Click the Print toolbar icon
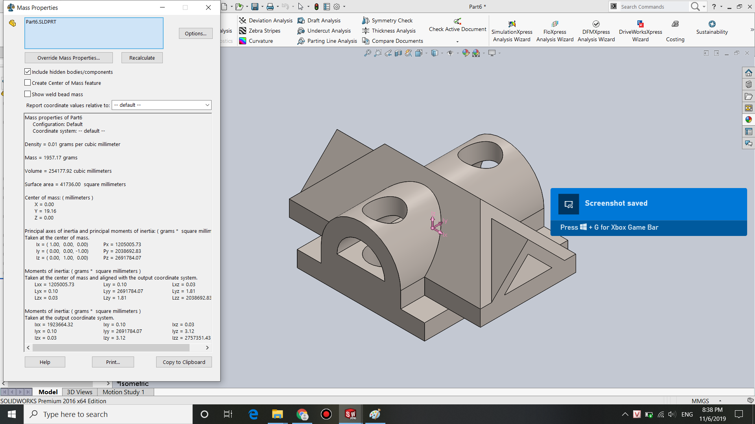The image size is (755, 424). click(270, 7)
